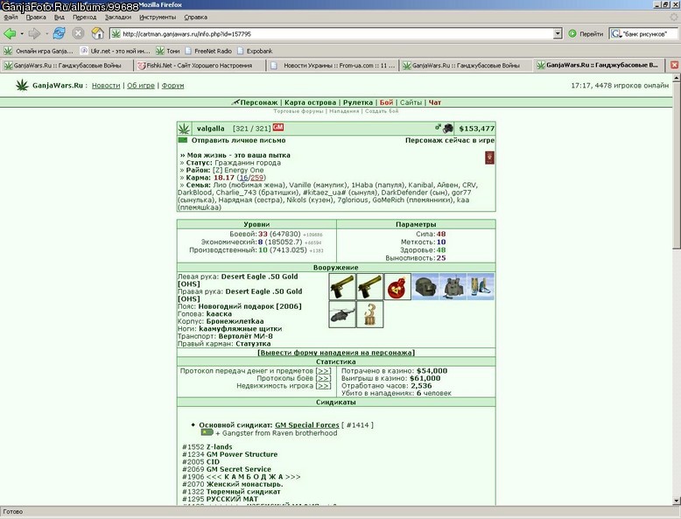
Task: Select the right-hand Desert Eagle Gold image
Action: [x=369, y=287]
